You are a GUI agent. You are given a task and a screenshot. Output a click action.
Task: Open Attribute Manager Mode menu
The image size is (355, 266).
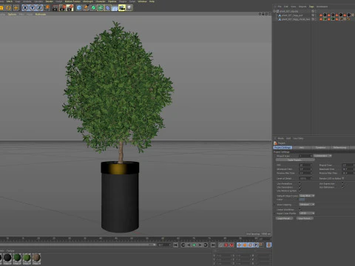tap(281, 138)
